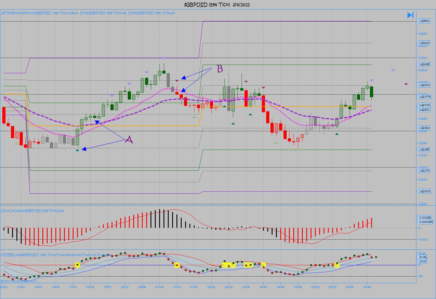Click the yellow alert dot above 08:41
Viewport: 436px width, 299px height.
pyautogui.click(x=263, y=265)
